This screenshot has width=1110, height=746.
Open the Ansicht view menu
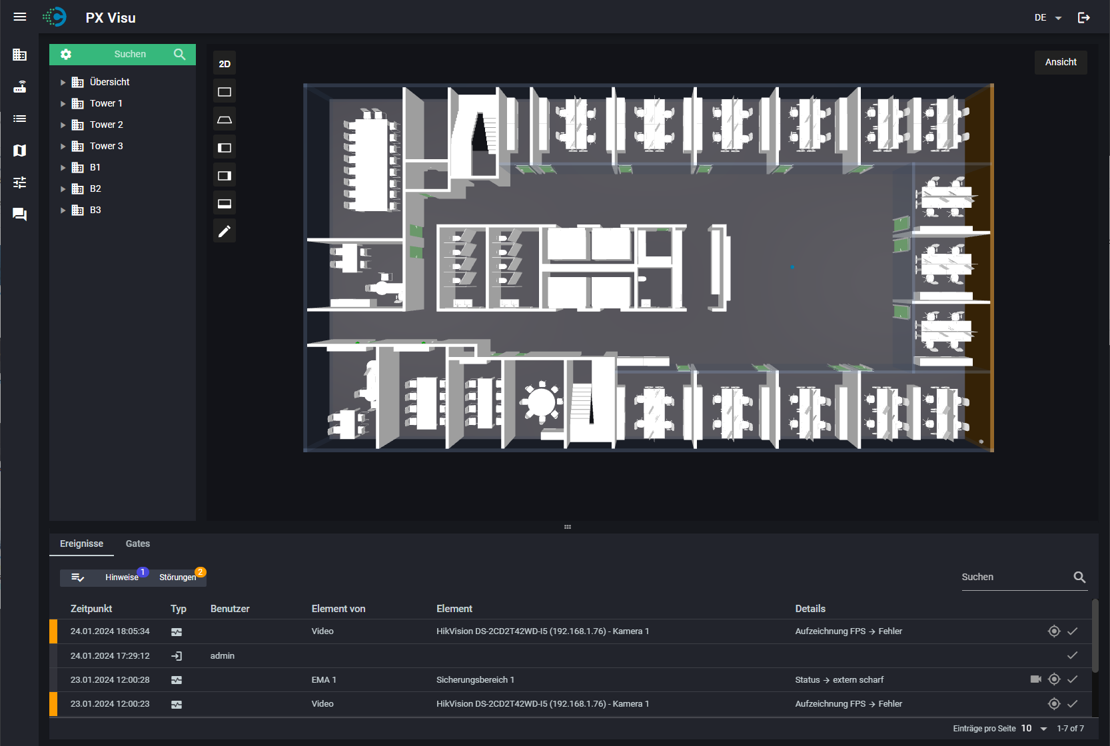pos(1061,62)
